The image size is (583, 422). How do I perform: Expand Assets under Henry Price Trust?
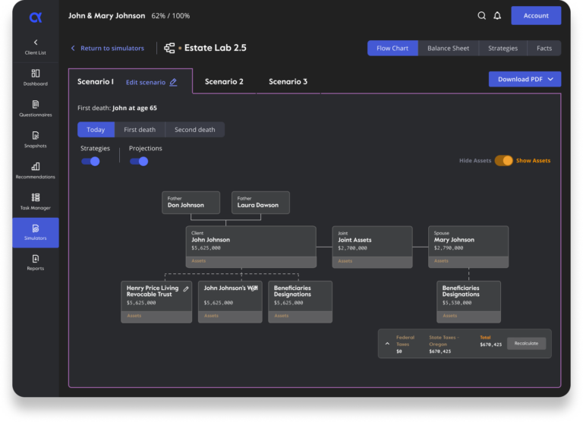(156, 316)
